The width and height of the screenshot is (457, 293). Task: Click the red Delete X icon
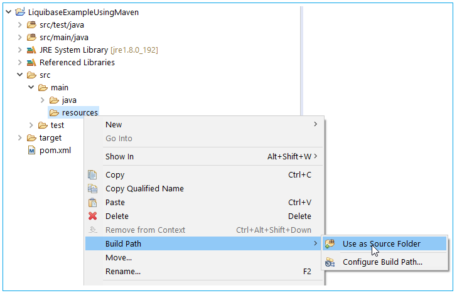click(x=93, y=216)
